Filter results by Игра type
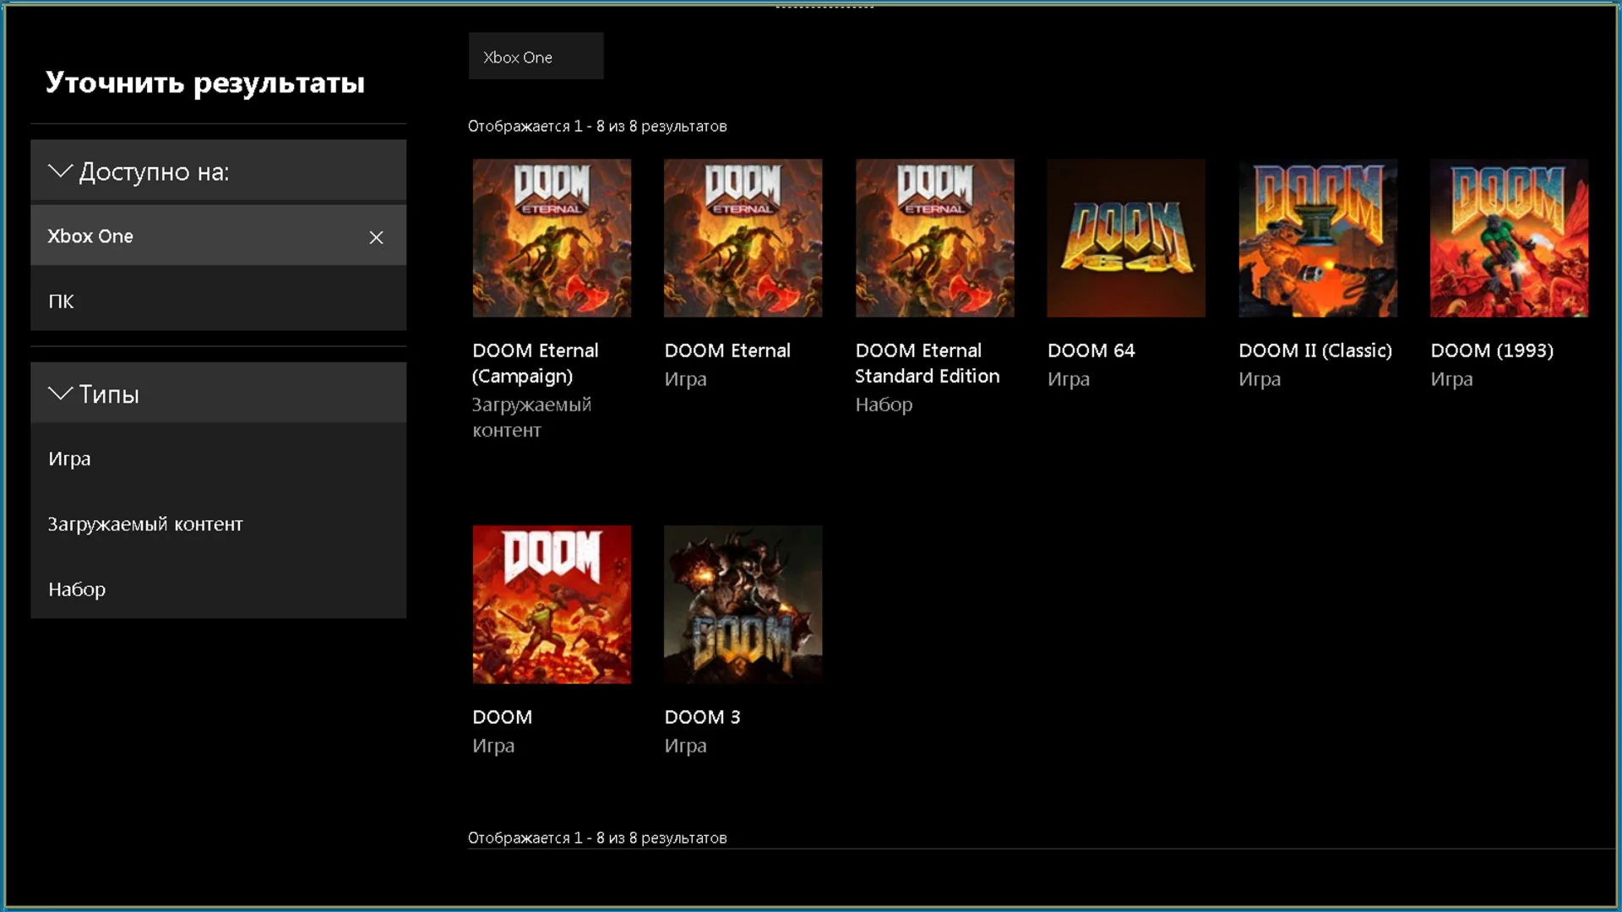Viewport: 1622px width, 912px height. coord(69,459)
